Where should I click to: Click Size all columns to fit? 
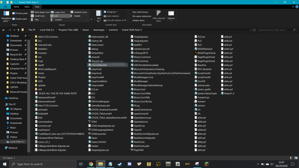(x=115, y=20)
